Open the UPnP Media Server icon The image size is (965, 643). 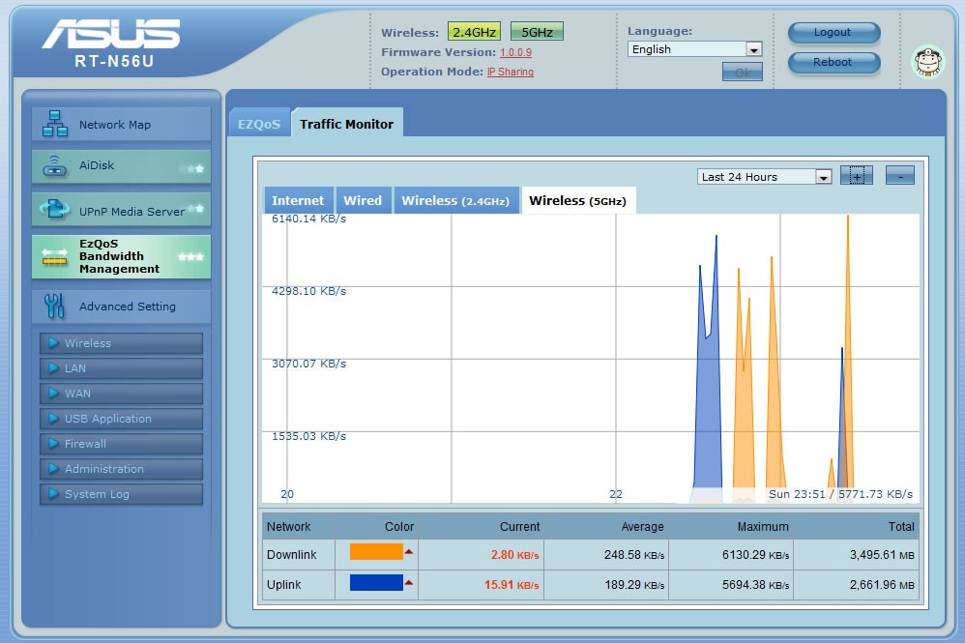tap(55, 209)
